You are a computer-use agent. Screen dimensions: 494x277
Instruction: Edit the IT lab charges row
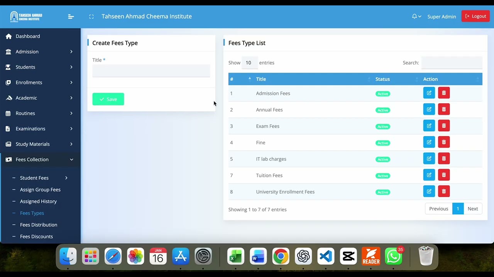tap(429, 159)
